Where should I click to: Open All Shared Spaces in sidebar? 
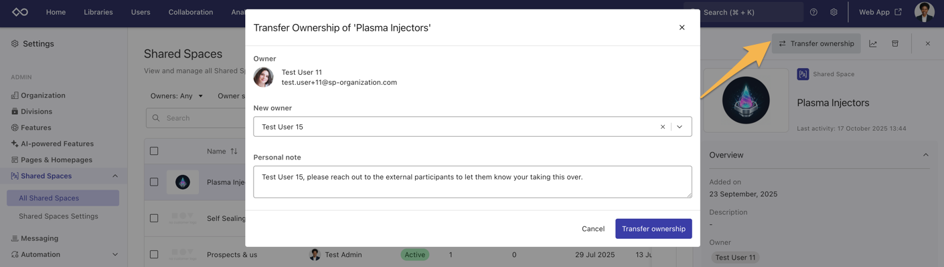pos(49,198)
